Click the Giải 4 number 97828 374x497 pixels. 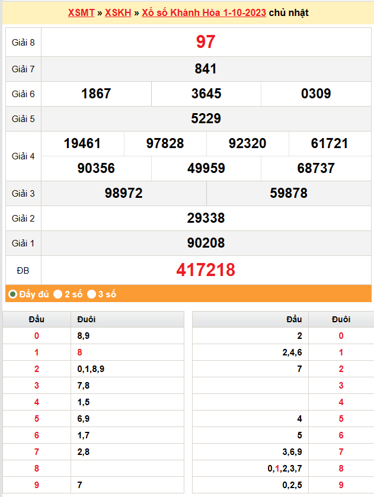coord(165,143)
